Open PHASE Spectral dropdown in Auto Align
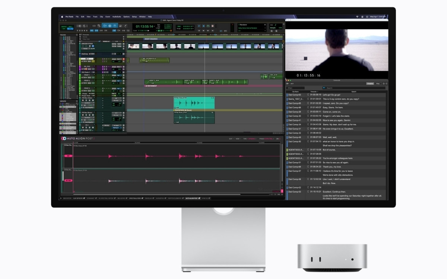The width and height of the screenshot is (447, 279). pyautogui.click(x=266, y=139)
